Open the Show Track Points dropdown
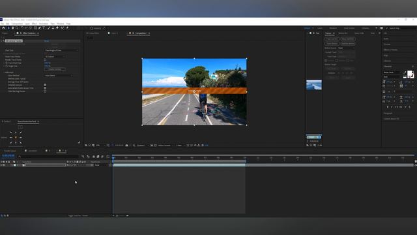Screen dimensions: 417x235 (x=55, y=57)
